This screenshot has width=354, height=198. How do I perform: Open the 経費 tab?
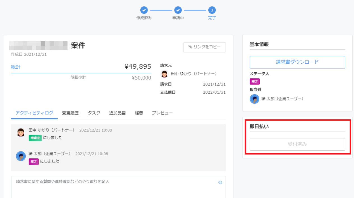(139, 113)
